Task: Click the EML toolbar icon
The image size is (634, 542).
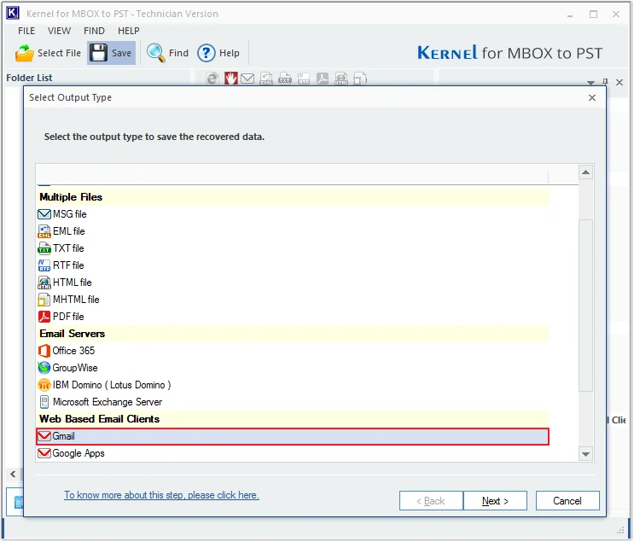Action: pyautogui.click(x=266, y=79)
